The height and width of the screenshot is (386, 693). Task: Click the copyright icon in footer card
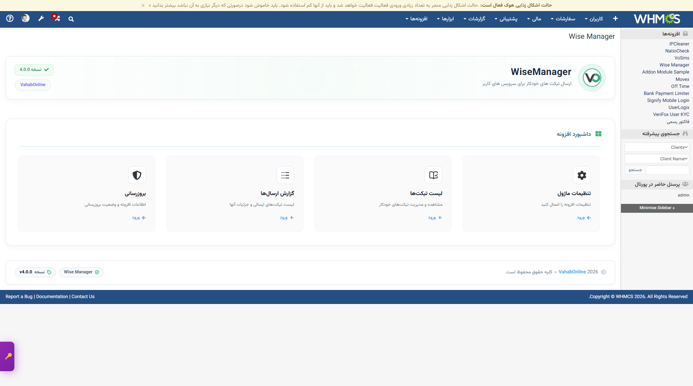click(604, 272)
